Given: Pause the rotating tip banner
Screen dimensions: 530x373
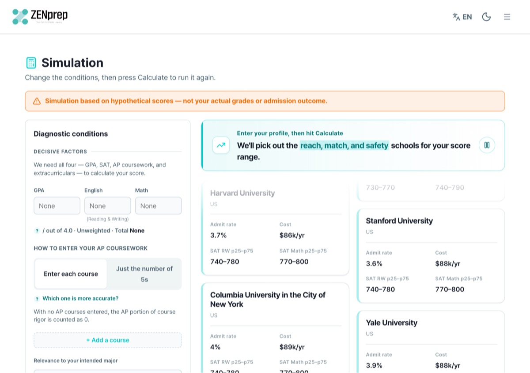Looking at the screenshot, I should (x=487, y=145).
